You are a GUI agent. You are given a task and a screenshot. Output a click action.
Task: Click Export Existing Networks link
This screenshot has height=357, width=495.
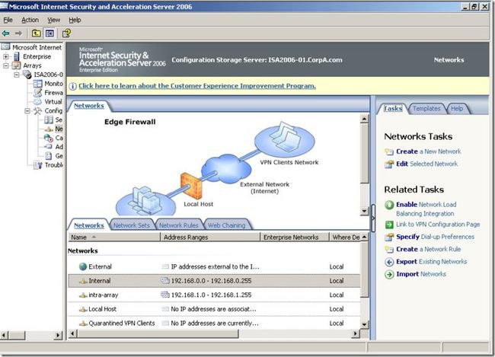pyautogui.click(x=431, y=262)
